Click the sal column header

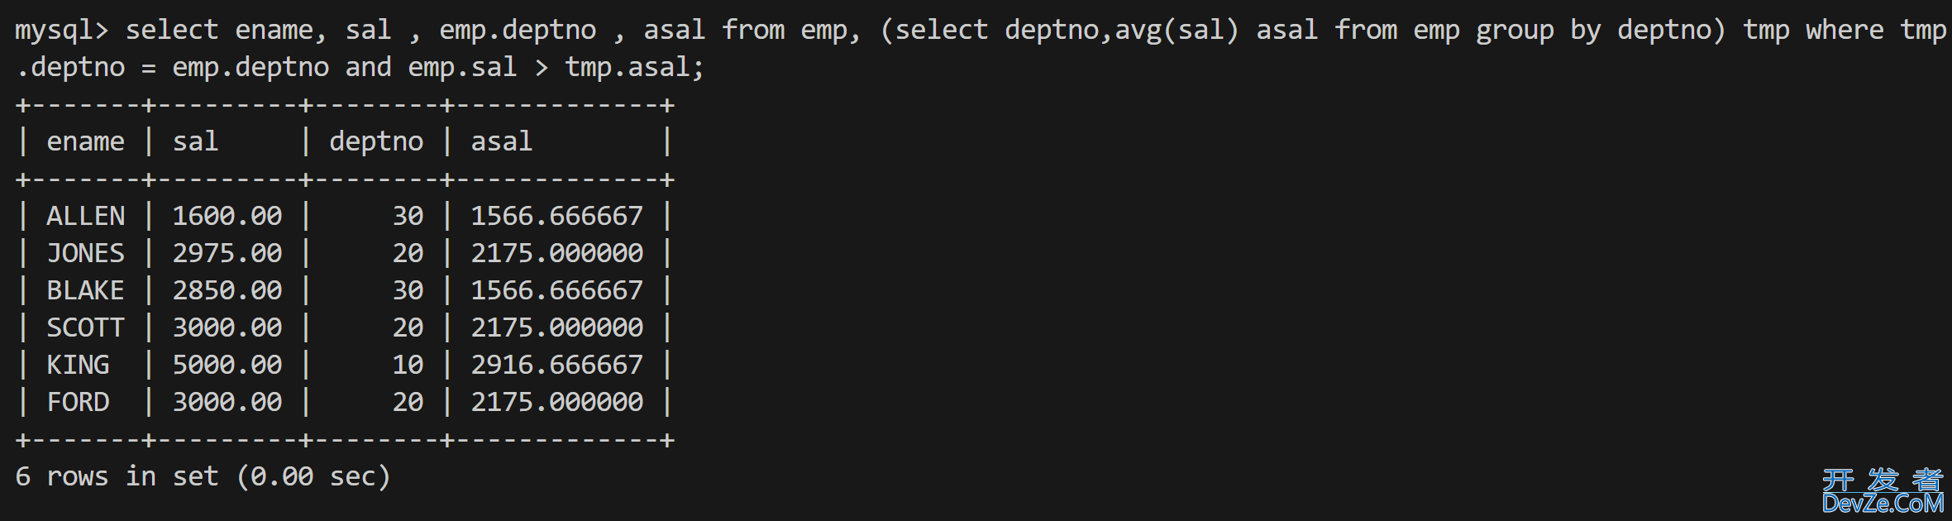pyautogui.click(x=195, y=141)
